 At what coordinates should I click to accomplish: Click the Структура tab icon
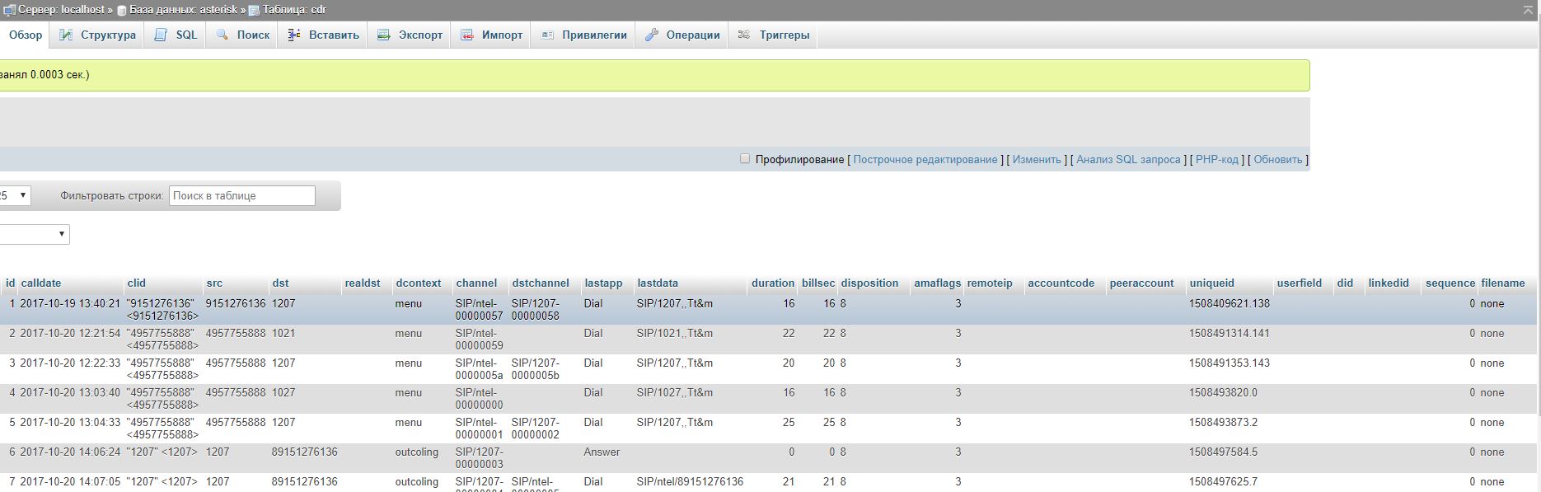click(66, 35)
